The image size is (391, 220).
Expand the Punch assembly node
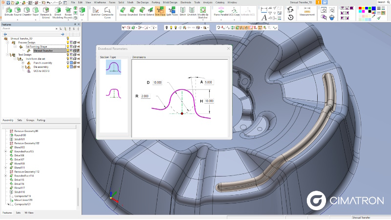click(23, 63)
